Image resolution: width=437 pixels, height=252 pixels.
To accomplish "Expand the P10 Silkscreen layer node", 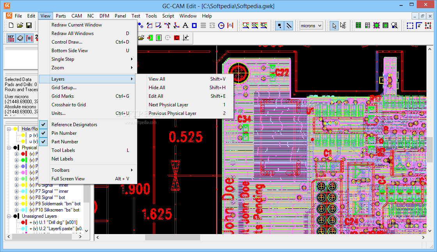I will pyautogui.click(x=16, y=210).
